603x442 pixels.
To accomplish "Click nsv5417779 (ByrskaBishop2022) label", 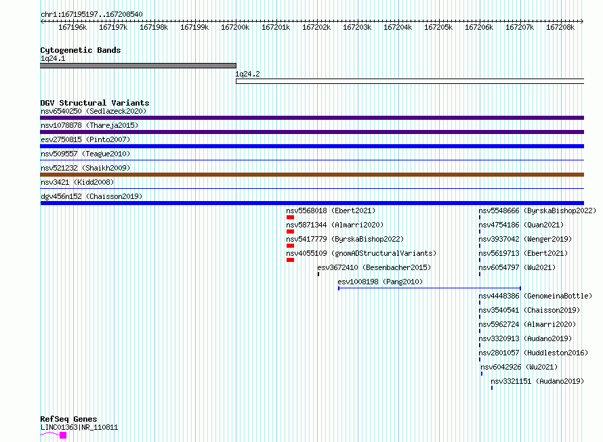I will tap(345, 239).
